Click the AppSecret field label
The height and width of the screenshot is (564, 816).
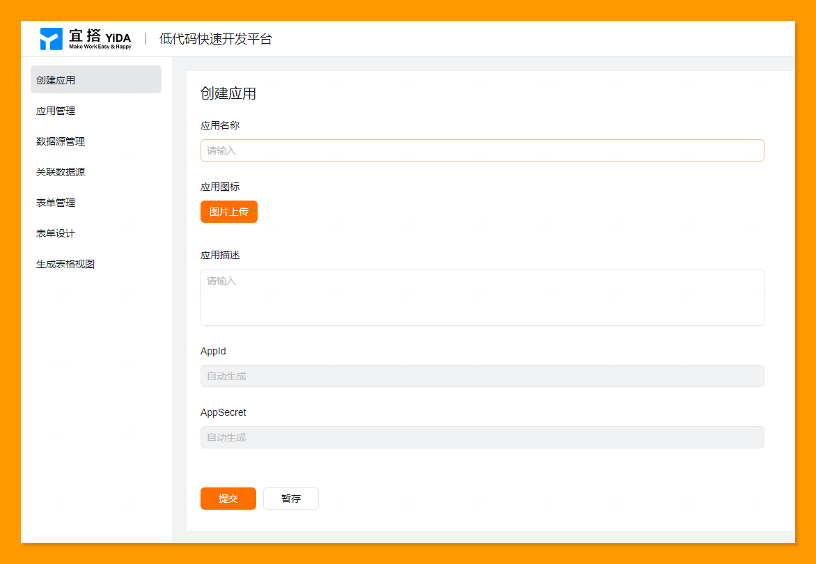(223, 412)
